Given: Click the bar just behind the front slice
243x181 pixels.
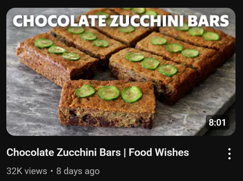Looking at the screenshot, I should pos(153,76).
